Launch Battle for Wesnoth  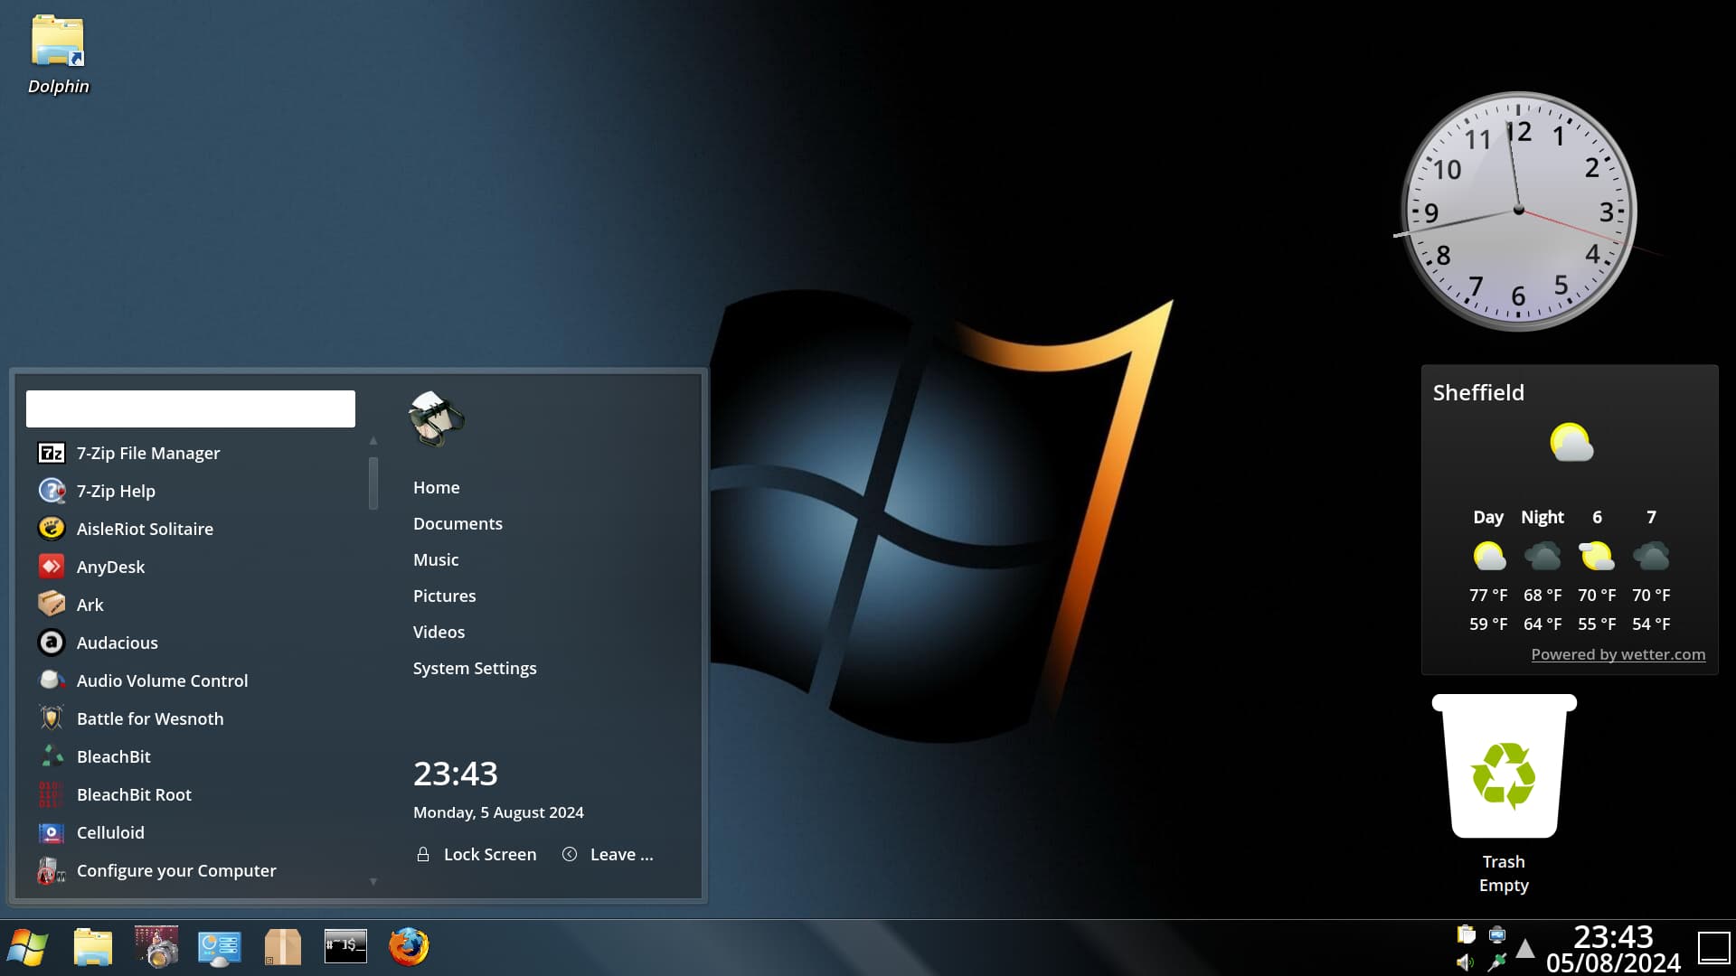(x=195, y=718)
